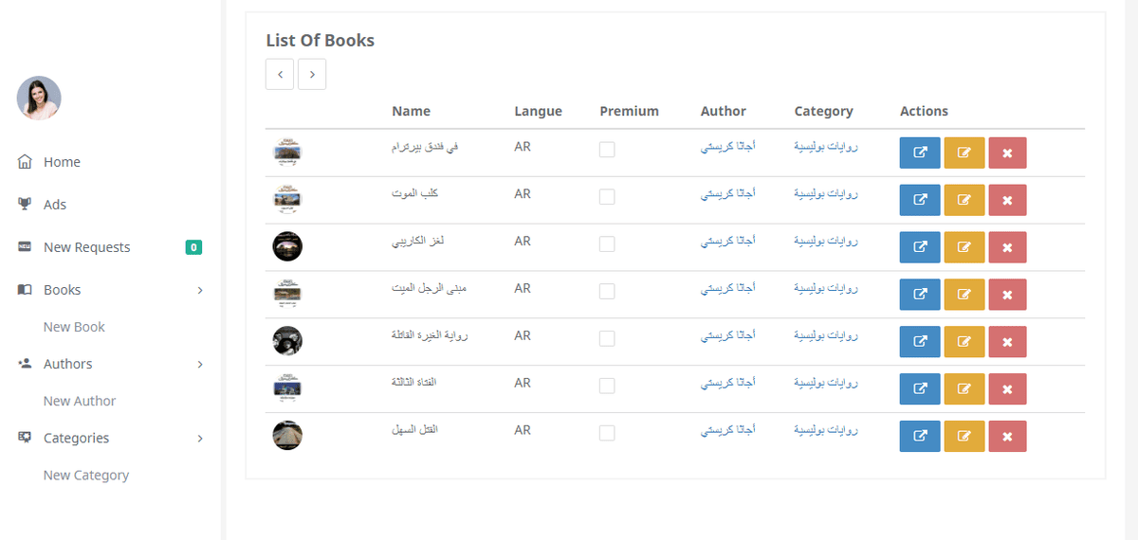Edit the book الفتاة الثالثة
The height and width of the screenshot is (540, 1138).
(964, 389)
